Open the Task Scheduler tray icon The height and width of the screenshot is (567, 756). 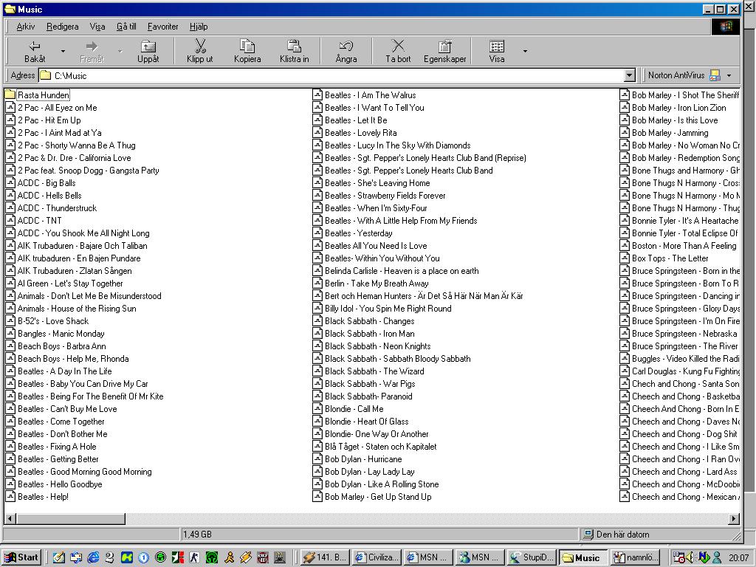coord(679,557)
